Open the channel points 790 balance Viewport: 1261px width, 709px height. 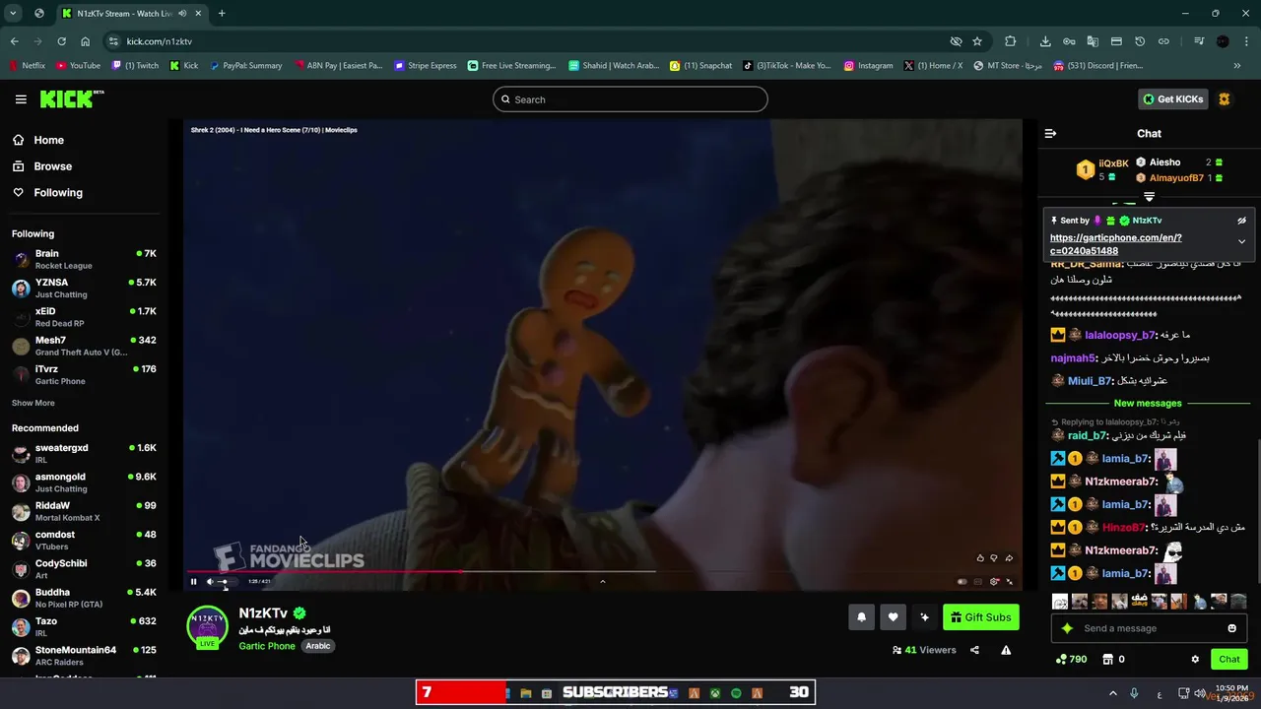pyautogui.click(x=1071, y=659)
